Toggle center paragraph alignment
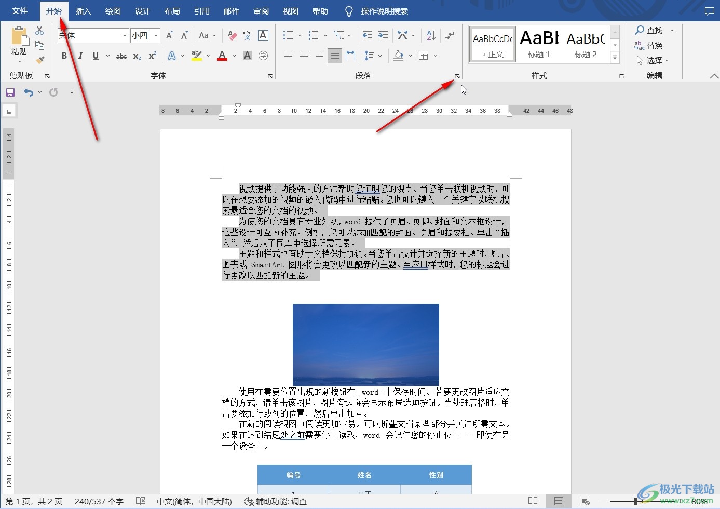Screen dimensions: 720x509 [304, 55]
